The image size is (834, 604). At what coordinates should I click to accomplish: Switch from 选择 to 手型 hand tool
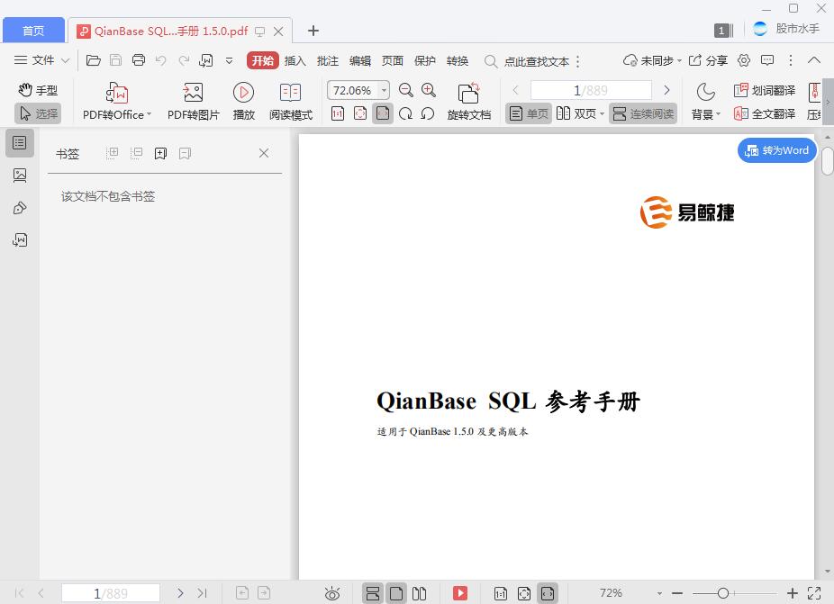tap(38, 90)
